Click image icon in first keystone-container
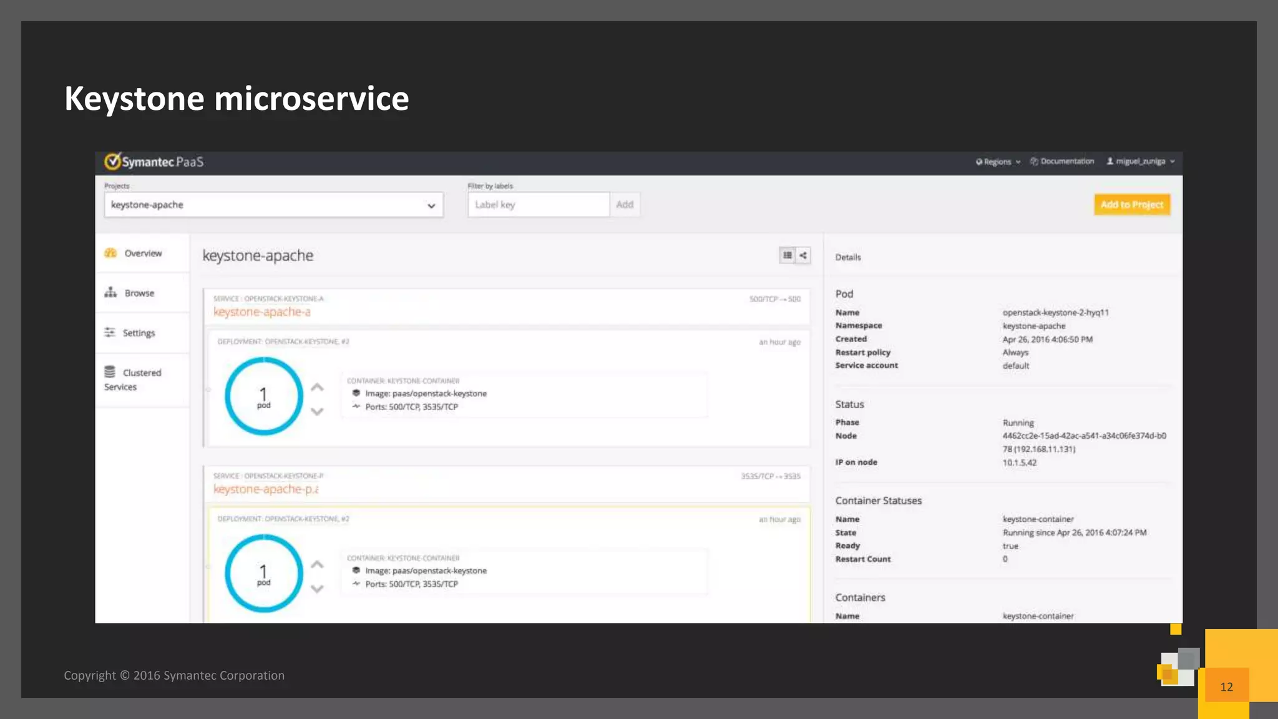The height and width of the screenshot is (719, 1278). click(356, 393)
